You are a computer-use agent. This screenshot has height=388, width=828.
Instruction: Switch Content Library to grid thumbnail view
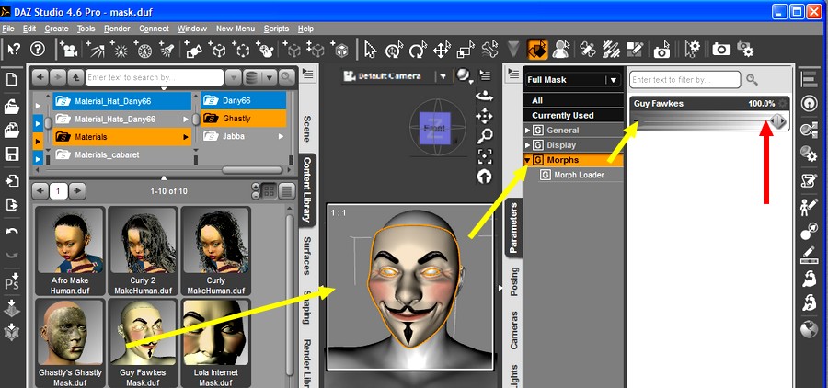(x=269, y=190)
